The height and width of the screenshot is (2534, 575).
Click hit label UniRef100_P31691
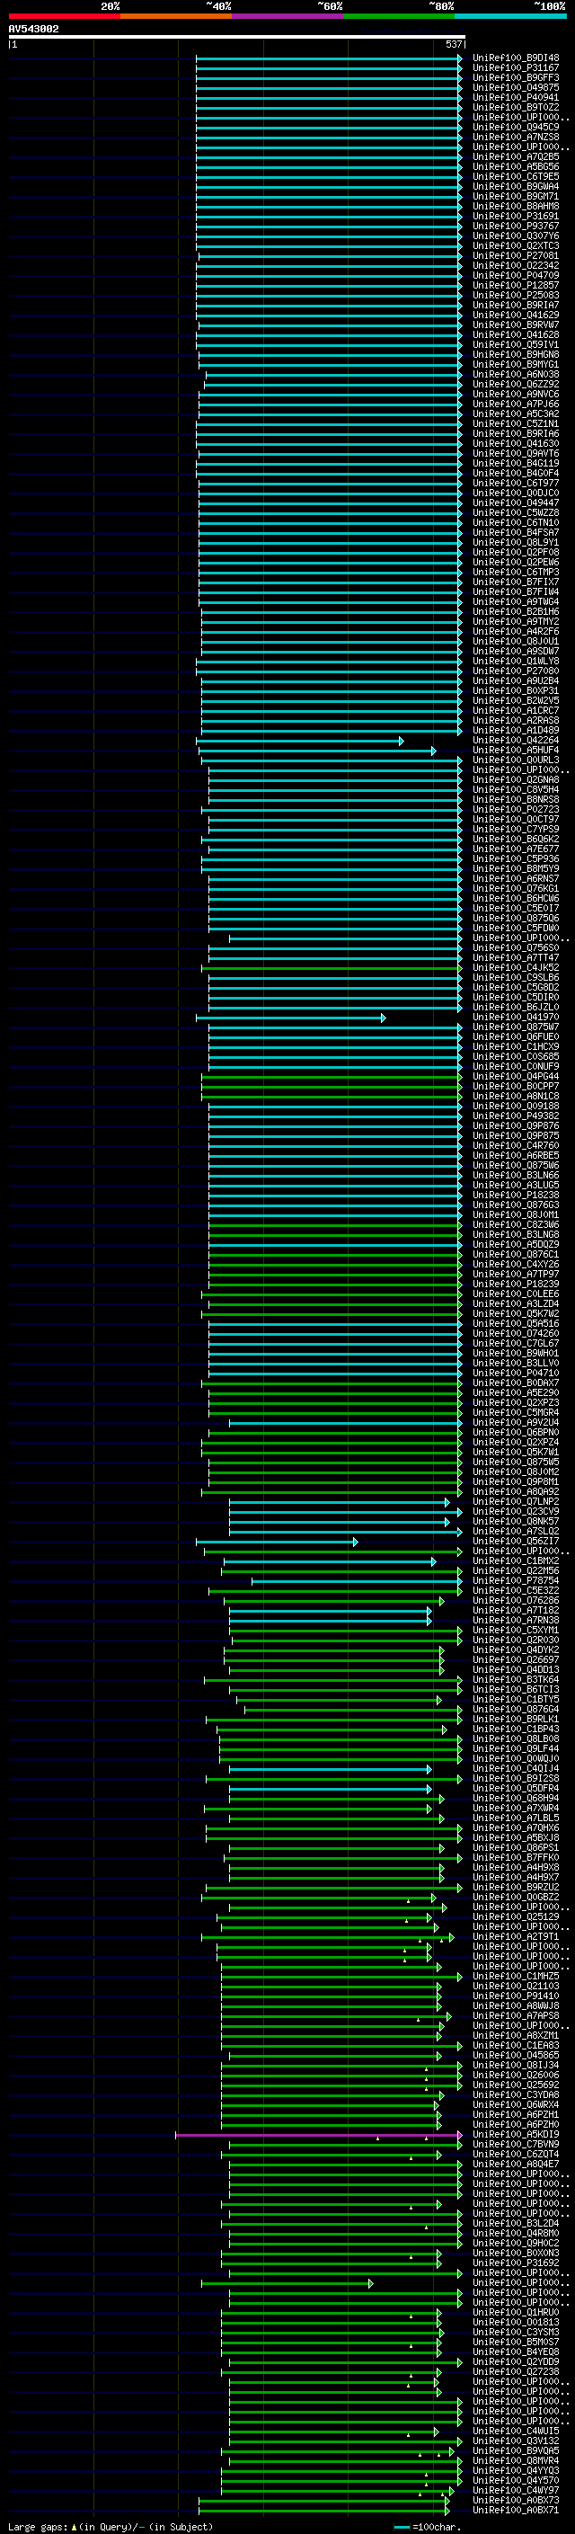[x=515, y=217]
